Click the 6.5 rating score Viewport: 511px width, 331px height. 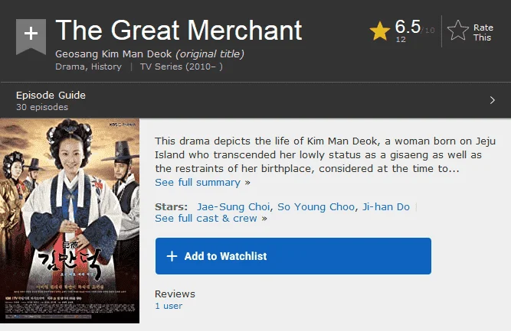click(408, 26)
